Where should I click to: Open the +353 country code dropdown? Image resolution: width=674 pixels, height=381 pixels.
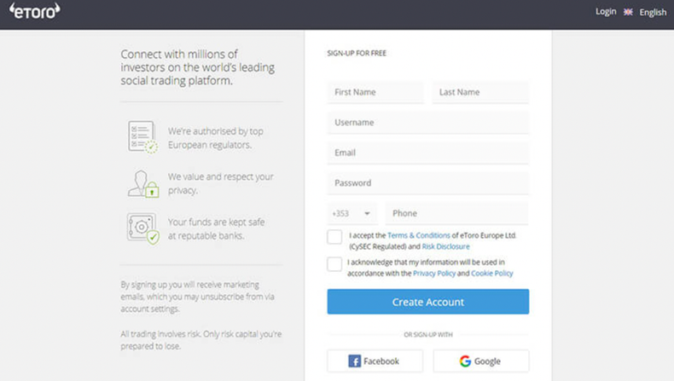[352, 213]
